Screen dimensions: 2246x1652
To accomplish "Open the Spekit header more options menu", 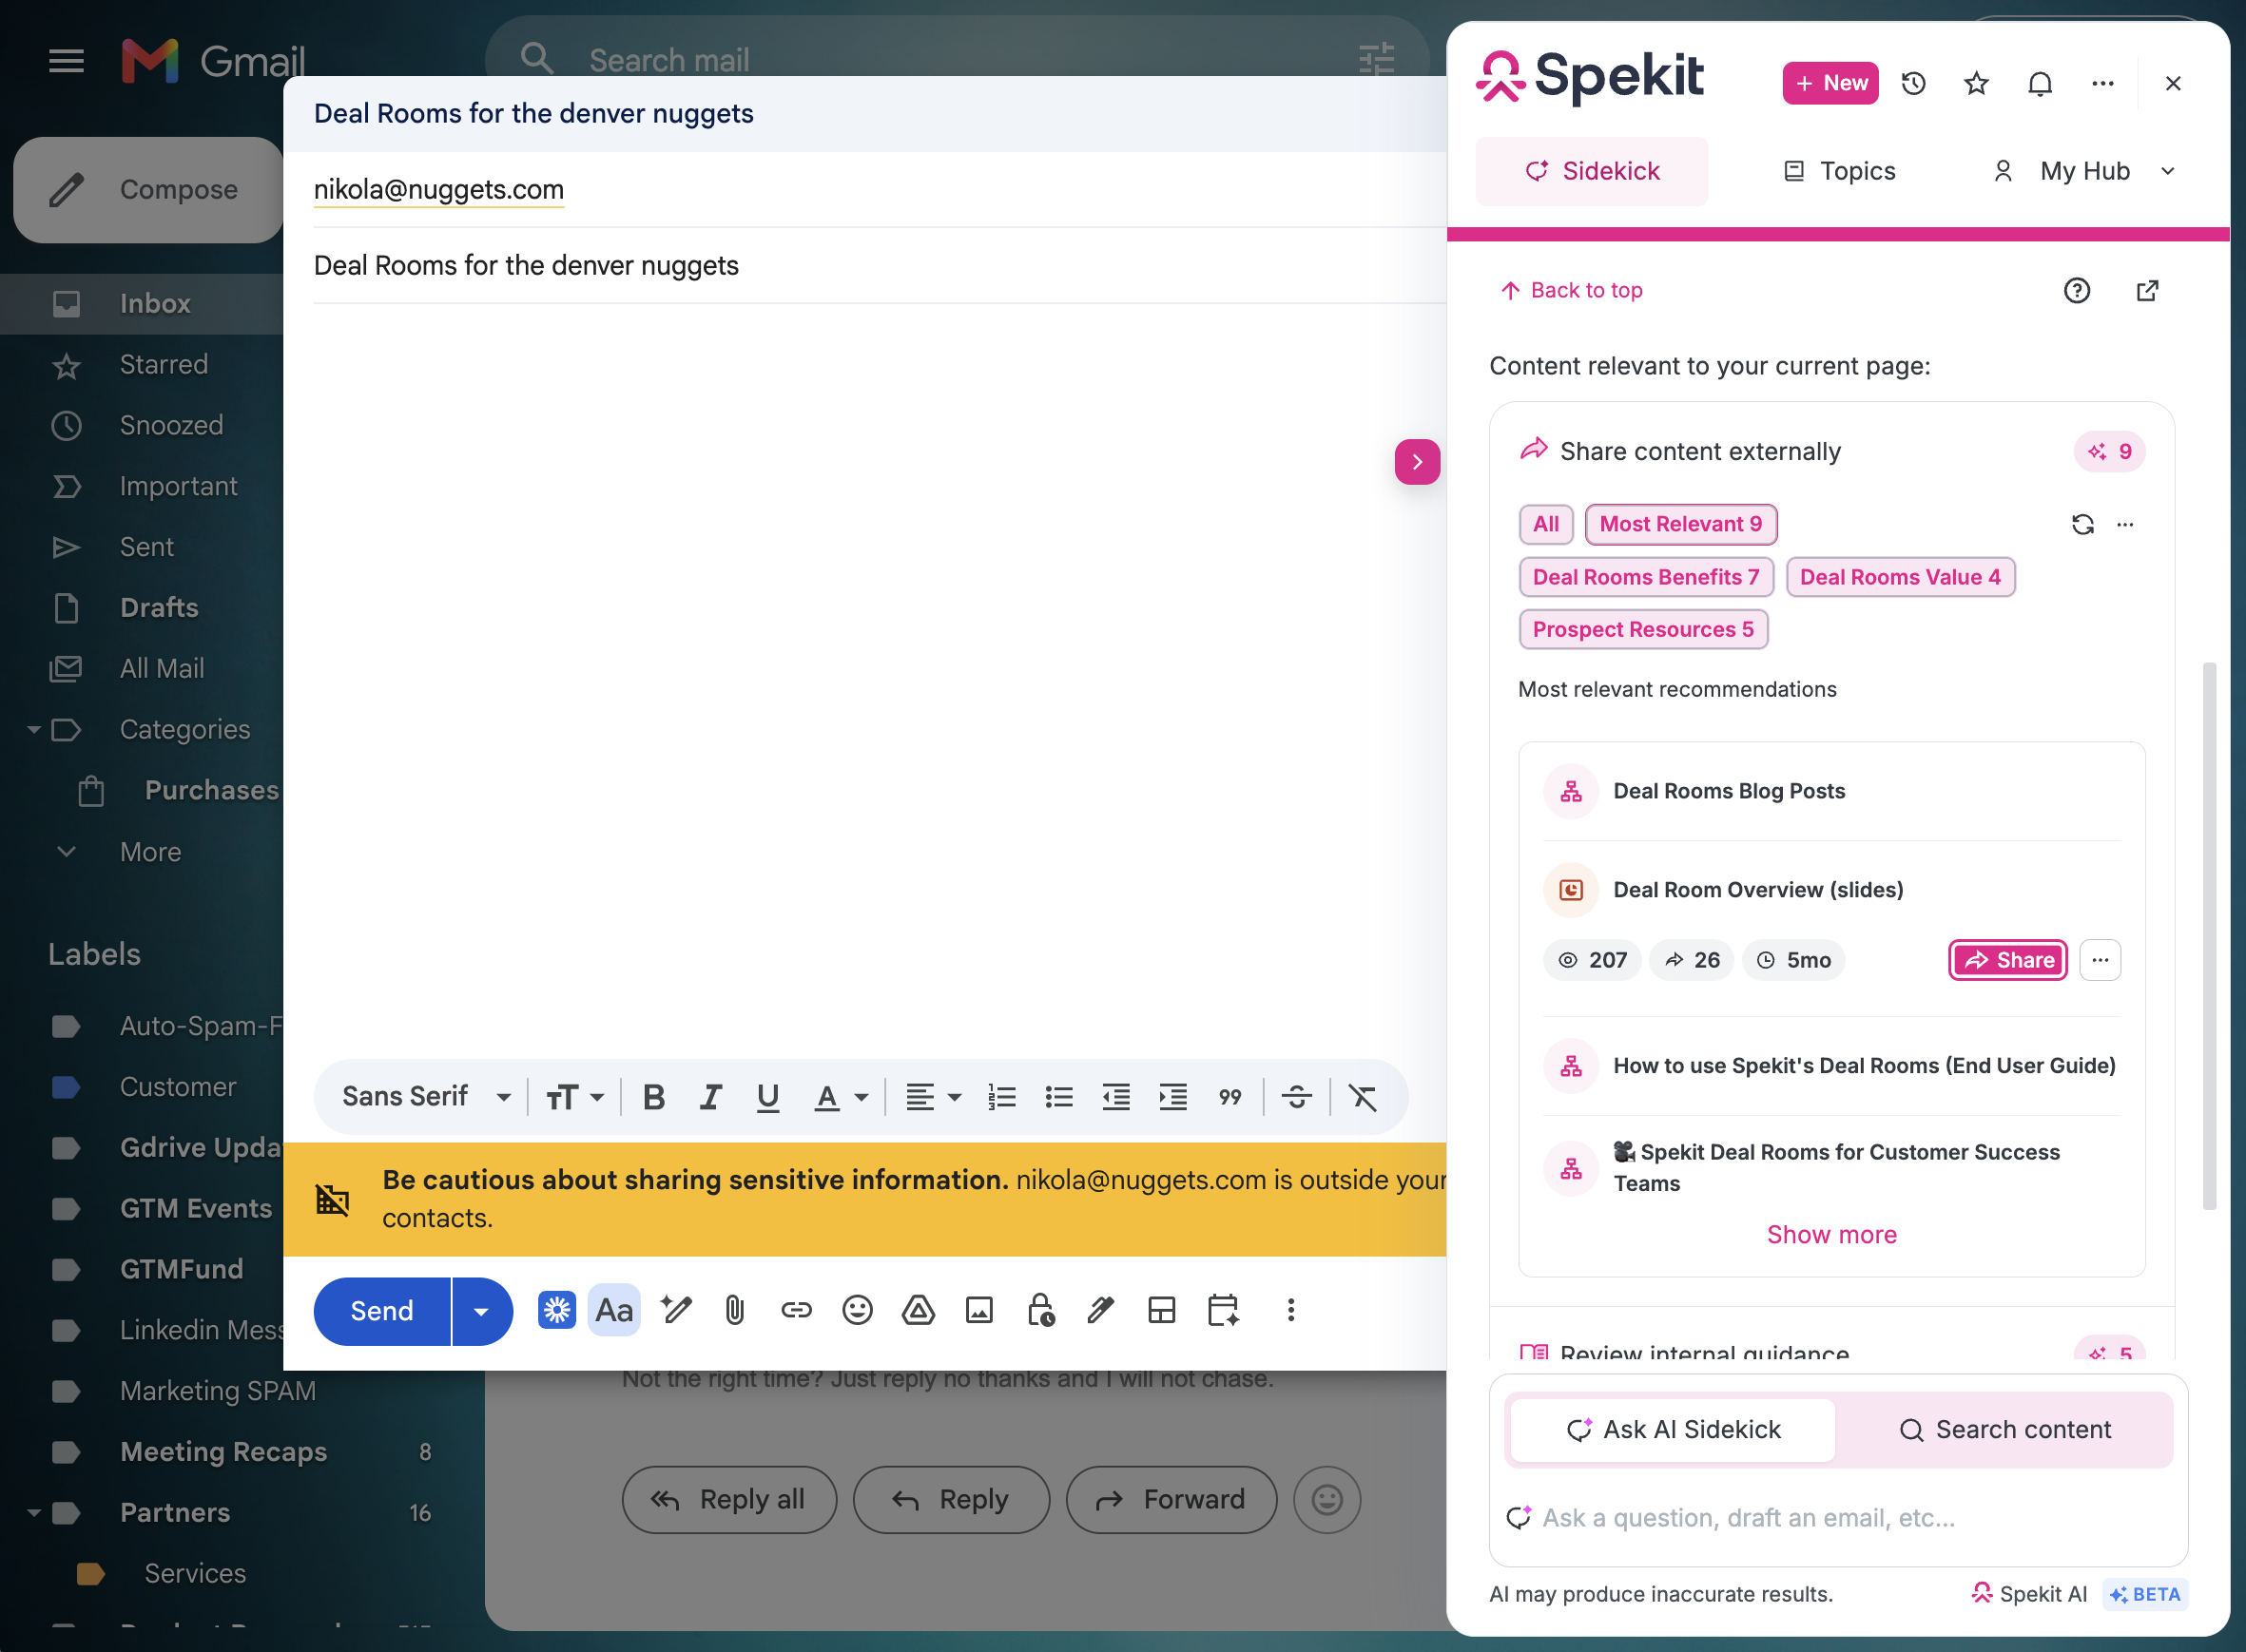I will point(2103,83).
